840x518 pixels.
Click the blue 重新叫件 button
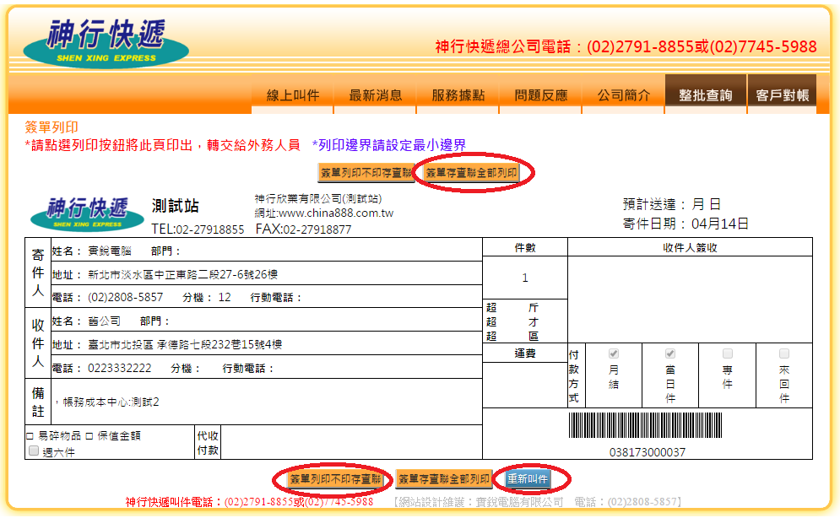[528, 479]
